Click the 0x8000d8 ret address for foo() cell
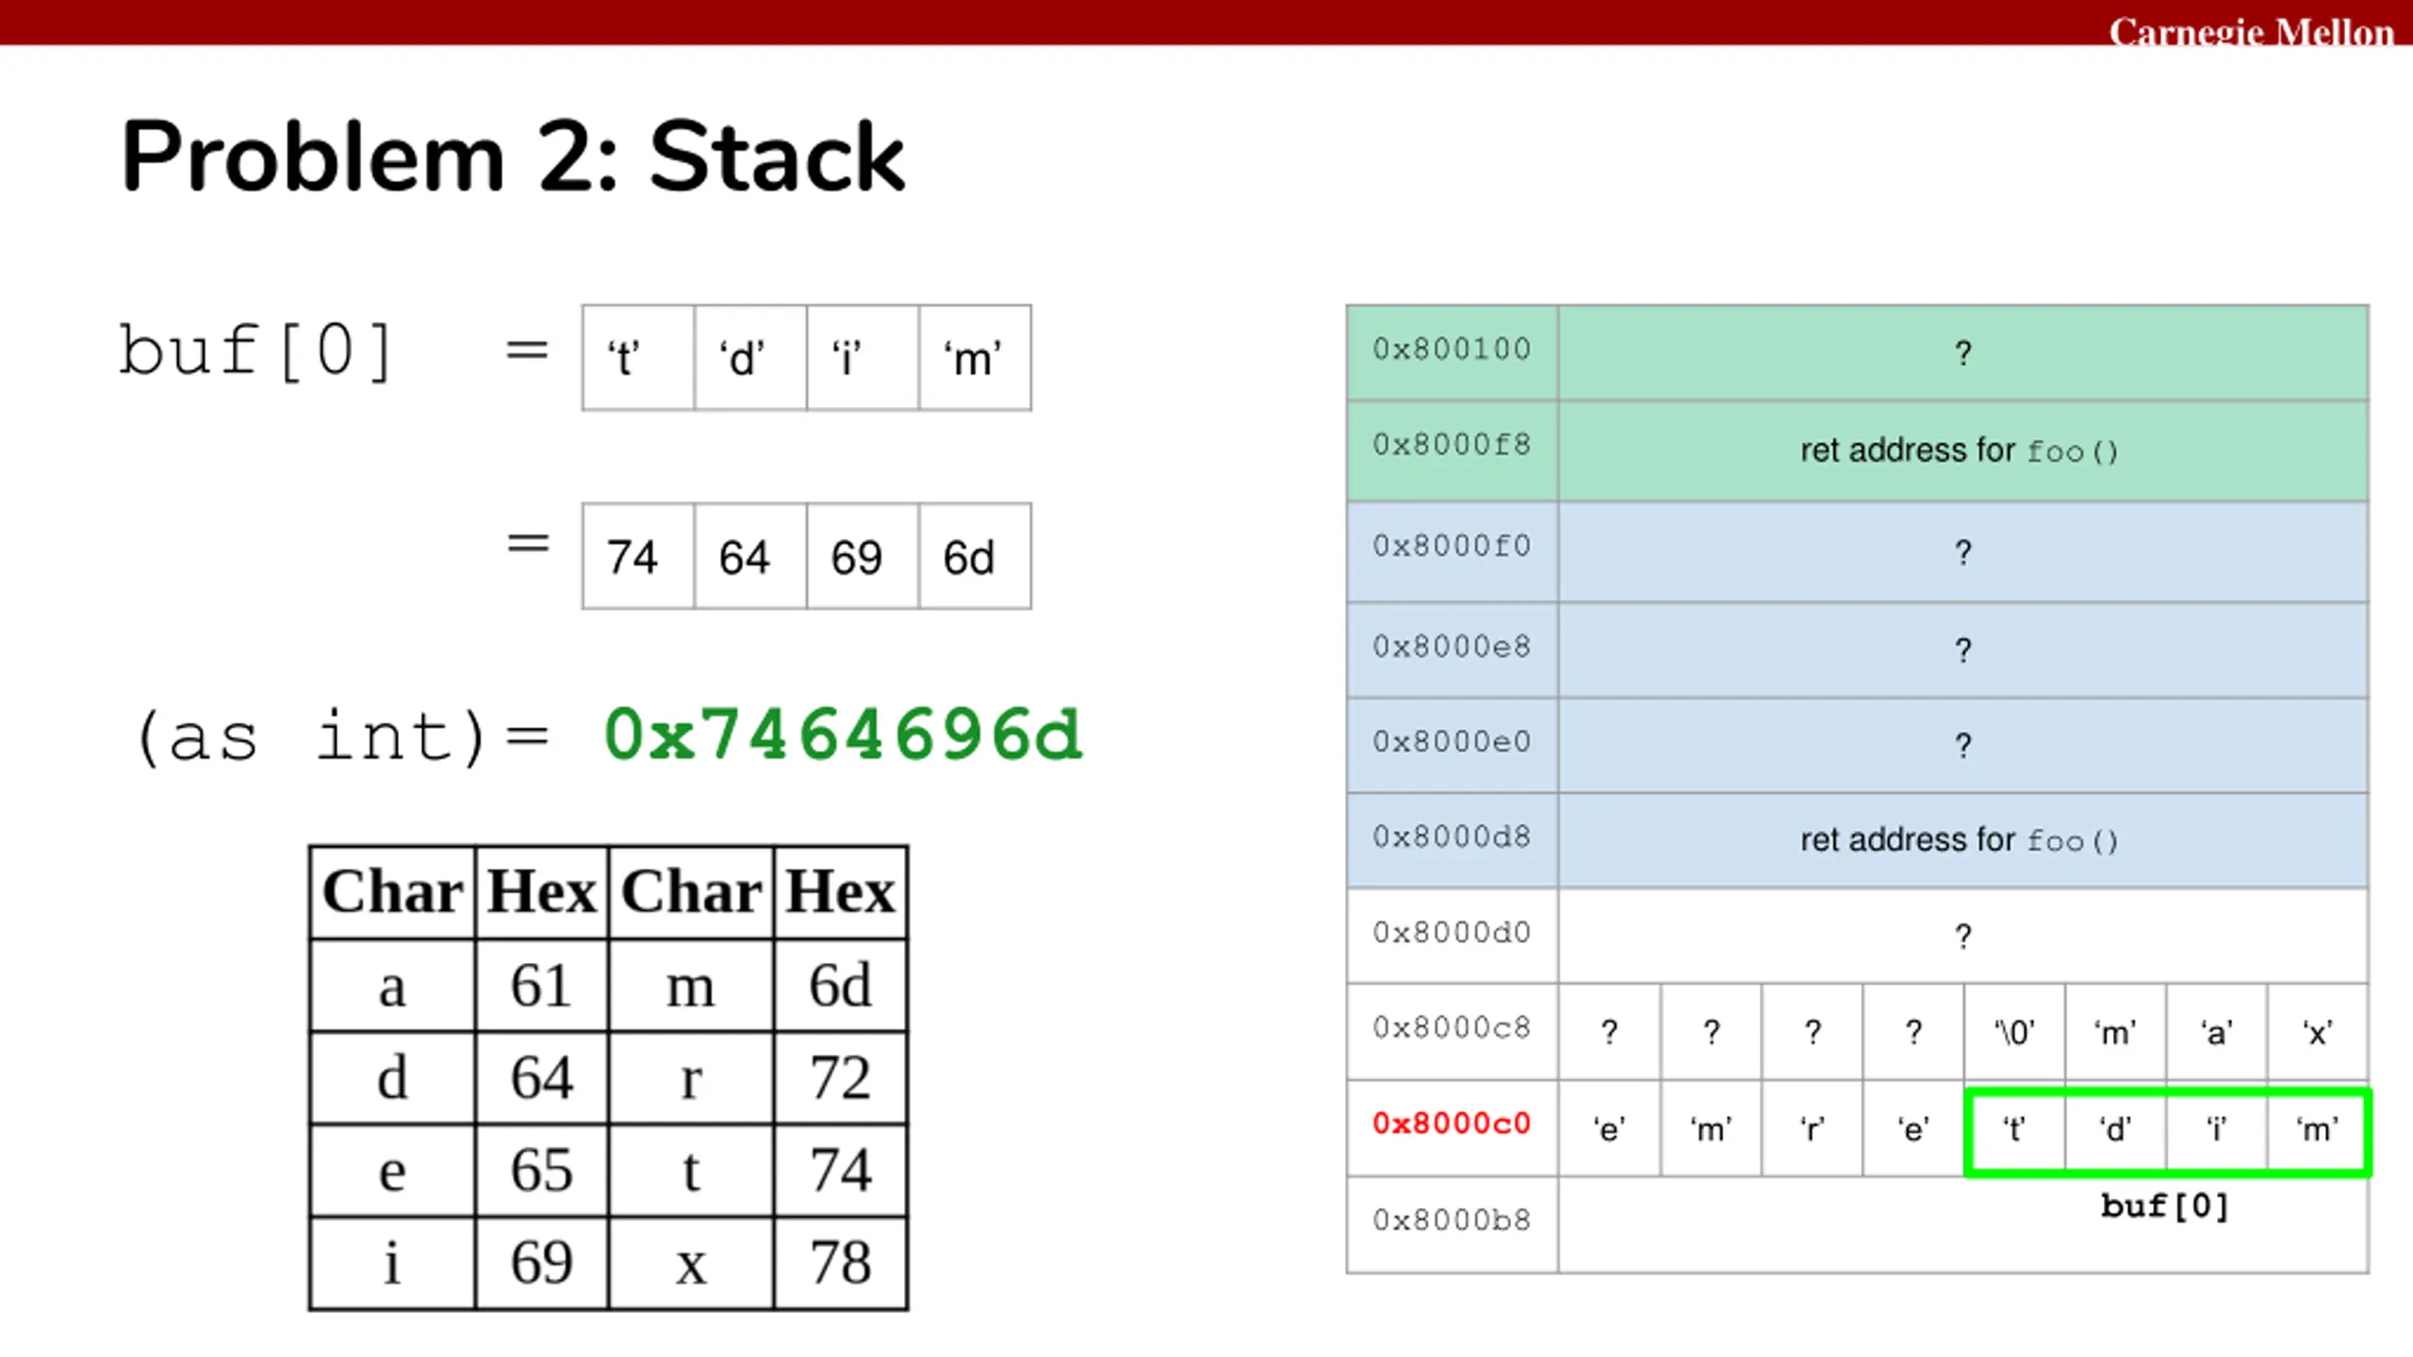This screenshot has width=2413, height=1357. [x=1962, y=840]
